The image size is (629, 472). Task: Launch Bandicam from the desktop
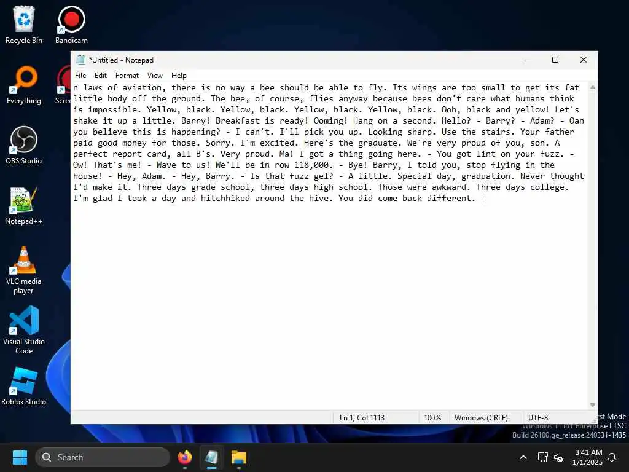pyautogui.click(x=71, y=25)
